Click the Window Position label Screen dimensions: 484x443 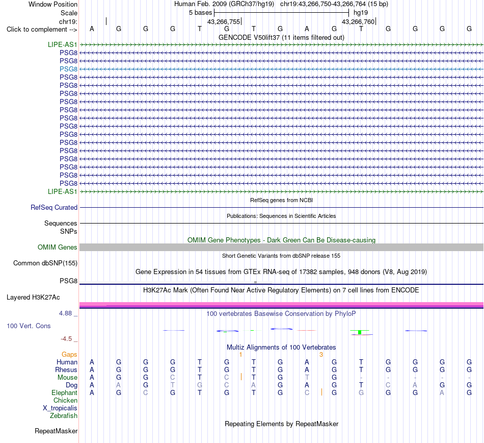(x=53, y=4)
